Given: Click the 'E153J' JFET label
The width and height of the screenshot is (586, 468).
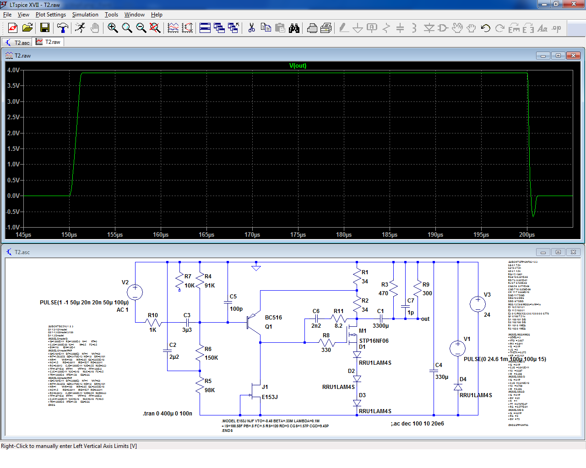Looking at the screenshot, I should pyautogui.click(x=270, y=397).
